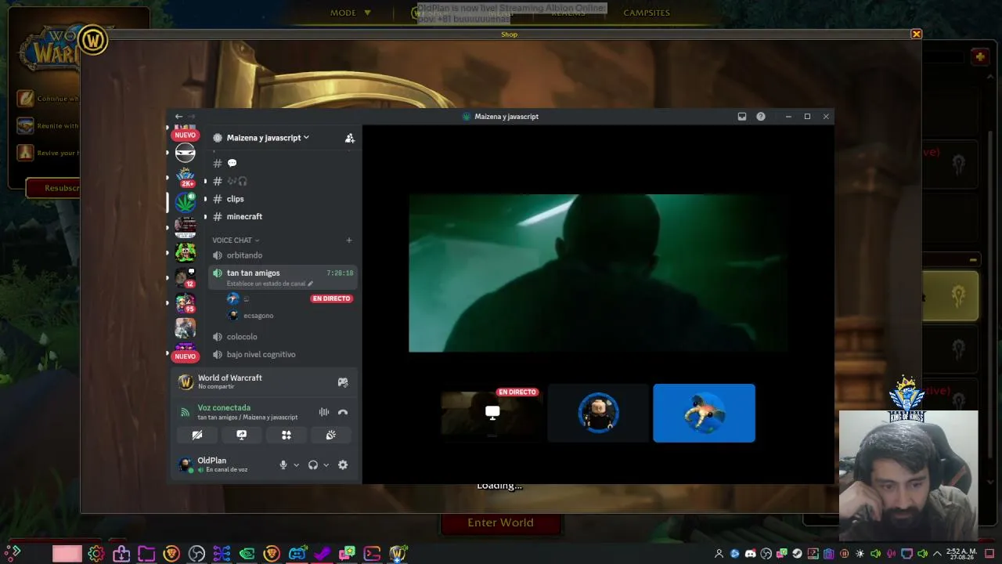Click the NUEVO unread button at top
Viewport: 1002px width, 564px height.
click(186, 136)
